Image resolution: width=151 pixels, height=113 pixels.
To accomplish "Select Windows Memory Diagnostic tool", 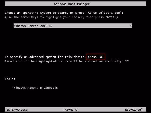I will coord(35,88).
